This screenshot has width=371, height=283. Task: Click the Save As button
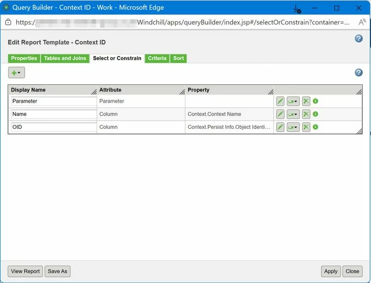pyautogui.click(x=58, y=271)
